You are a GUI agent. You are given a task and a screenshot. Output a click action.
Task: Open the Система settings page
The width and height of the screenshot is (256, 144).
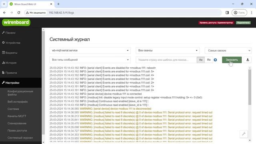pyautogui.click(x=13, y=109)
